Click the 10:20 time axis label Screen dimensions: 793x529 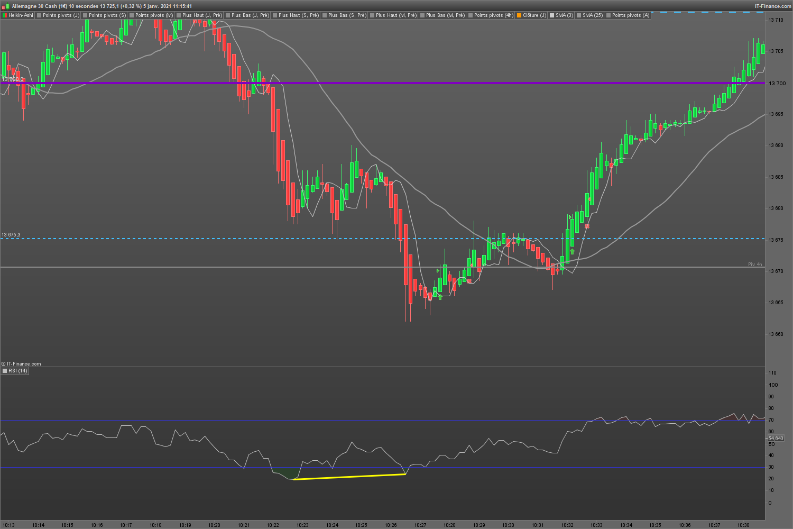214,525
